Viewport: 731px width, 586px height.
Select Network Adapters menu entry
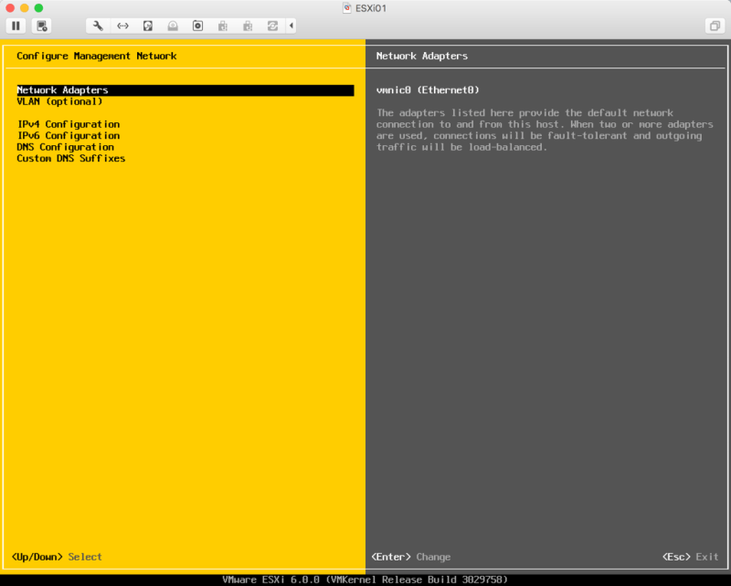point(62,90)
